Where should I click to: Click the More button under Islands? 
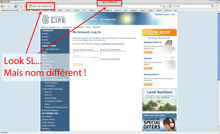(148, 68)
